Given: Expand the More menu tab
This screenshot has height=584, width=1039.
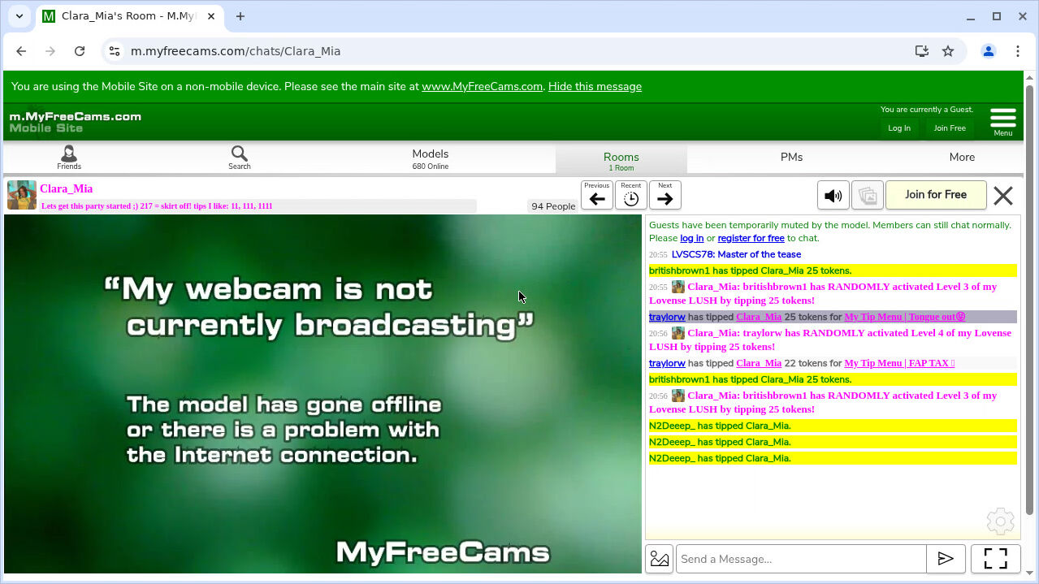Looking at the screenshot, I should click(x=962, y=158).
